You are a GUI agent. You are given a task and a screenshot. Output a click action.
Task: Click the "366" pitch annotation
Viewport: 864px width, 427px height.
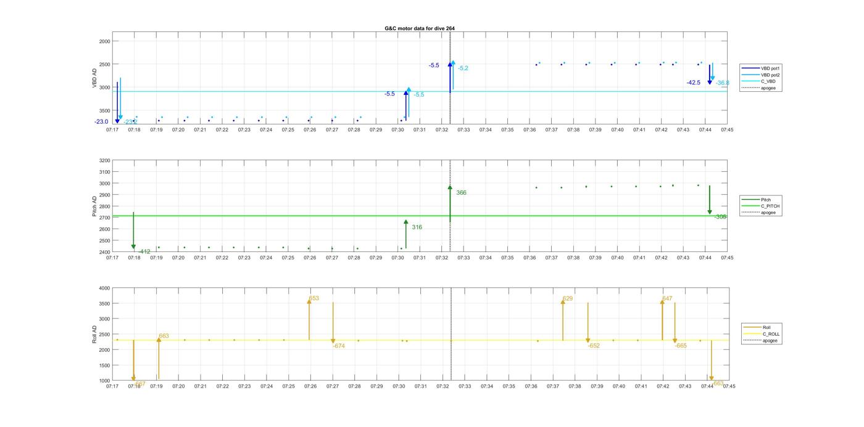461,193
